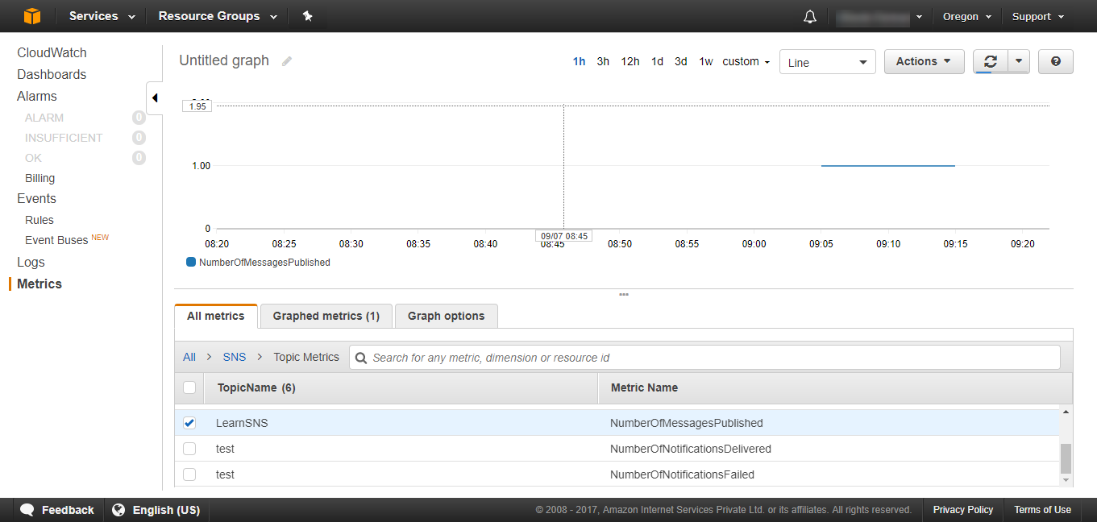Click the scrollbar up arrow in metrics table

1066,412
